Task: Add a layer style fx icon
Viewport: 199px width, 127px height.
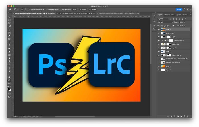Action: point(171,116)
